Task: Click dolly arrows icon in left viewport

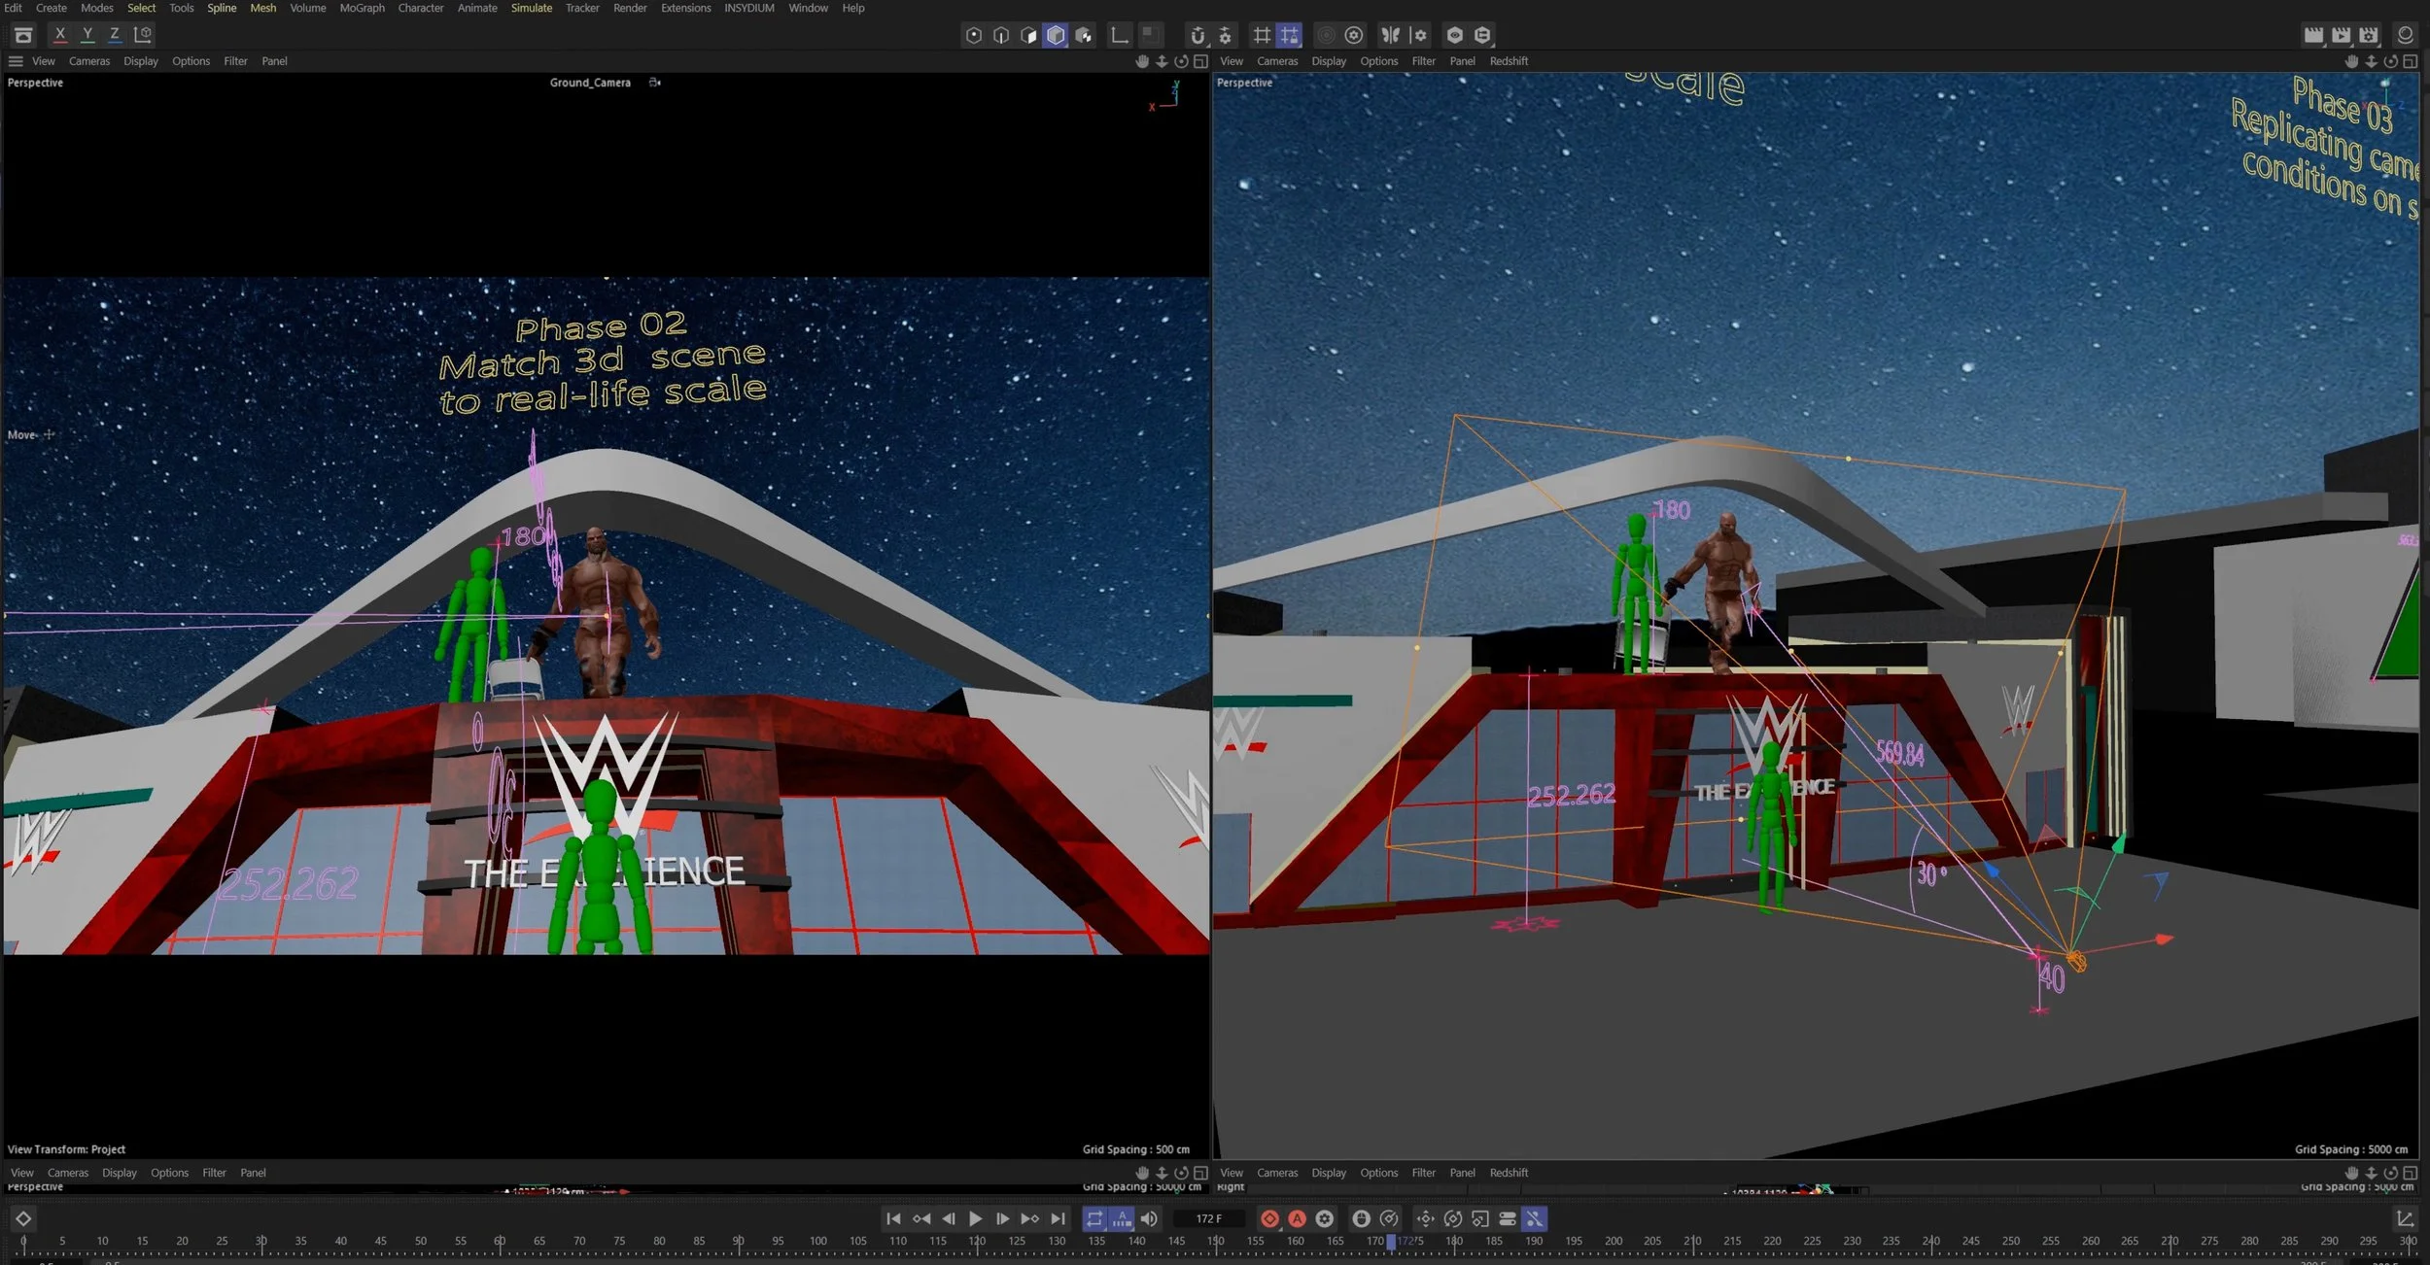Action: 1162,61
